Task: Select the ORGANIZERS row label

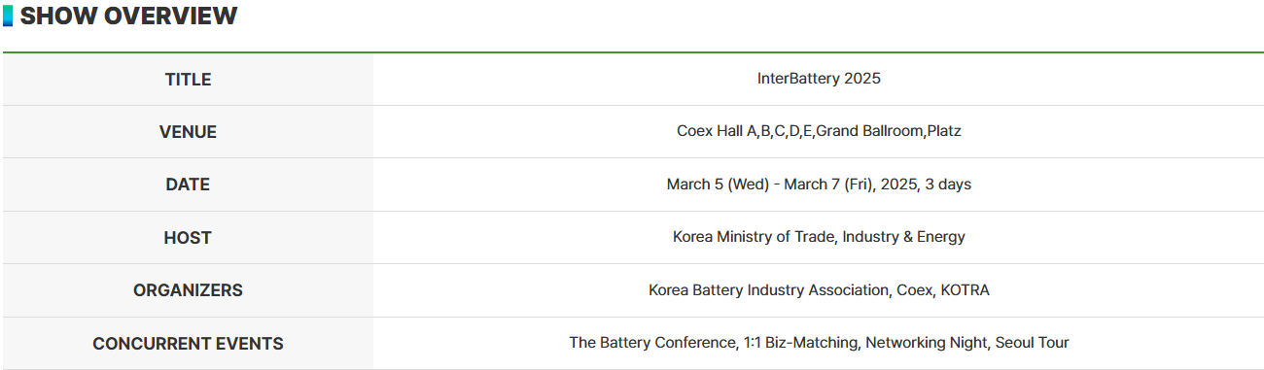Action: point(188,290)
